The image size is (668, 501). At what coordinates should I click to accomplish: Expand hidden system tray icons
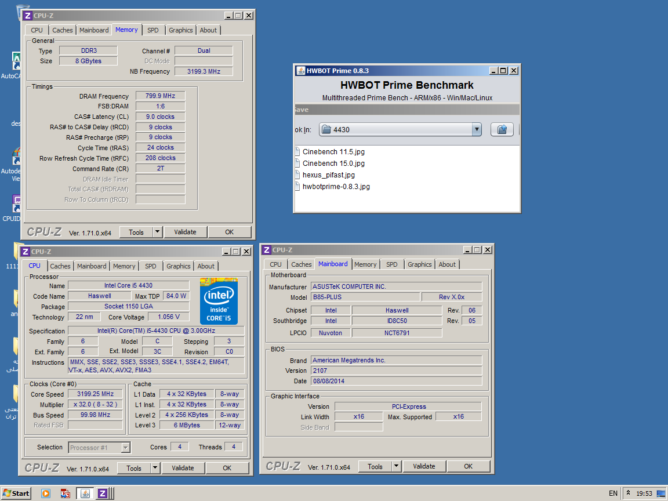point(628,493)
